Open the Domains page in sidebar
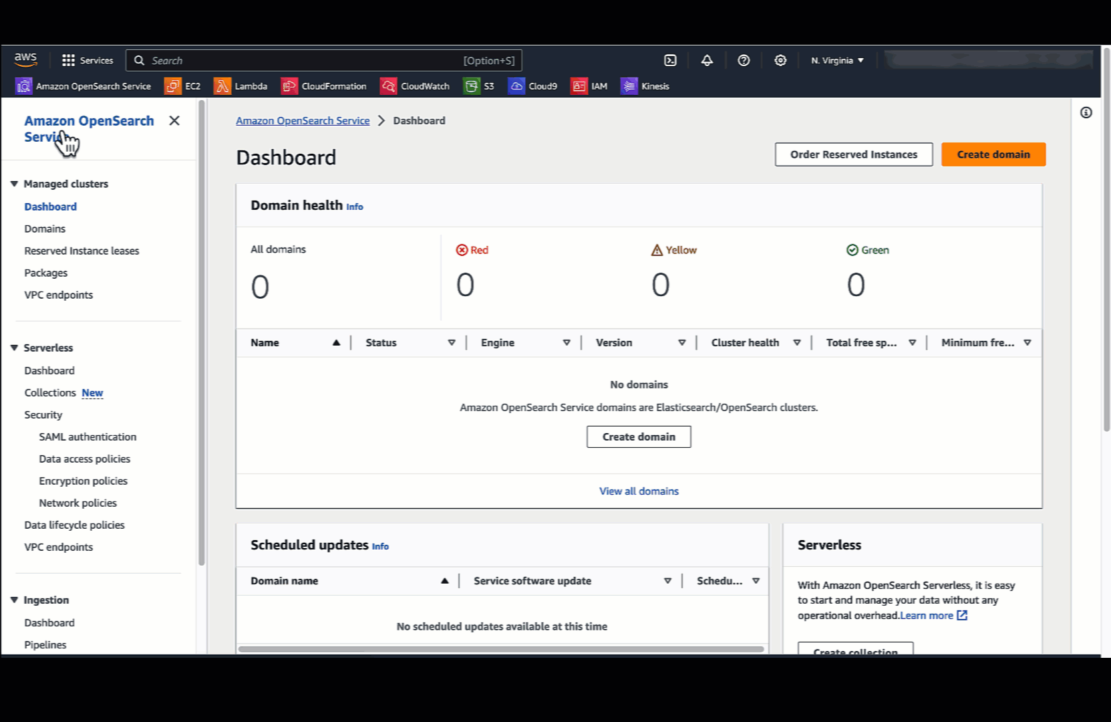The width and height of the screenshot is (1111, 722). [x=45, y=229]
